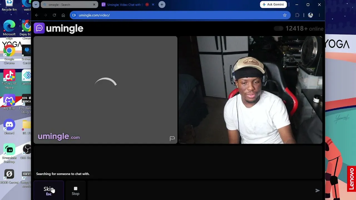Click your own webcam video preview
Screen dimensions: 356x200
(250, 90)
